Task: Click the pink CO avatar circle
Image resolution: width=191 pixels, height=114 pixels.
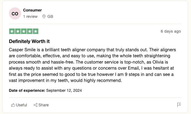Action: 15,13
